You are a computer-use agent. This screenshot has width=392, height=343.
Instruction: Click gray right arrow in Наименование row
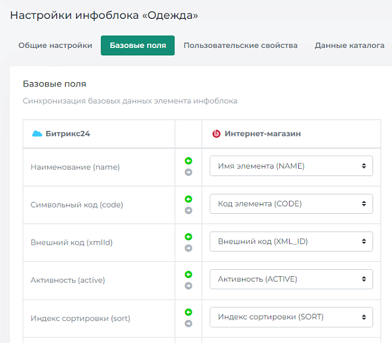coord(188,172)
